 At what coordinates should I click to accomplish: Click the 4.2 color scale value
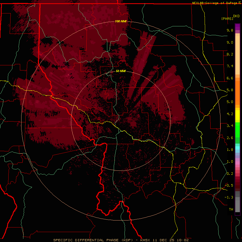[230, 114]
